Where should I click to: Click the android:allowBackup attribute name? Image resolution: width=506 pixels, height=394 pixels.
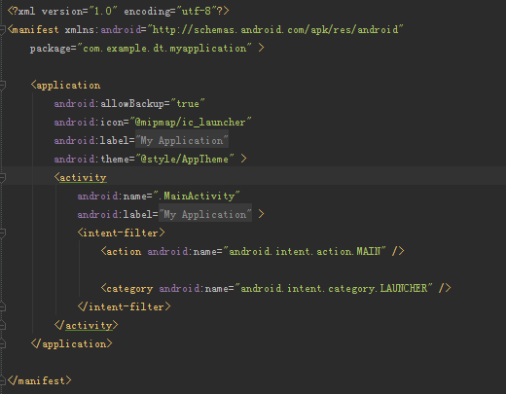coord(109,104)
